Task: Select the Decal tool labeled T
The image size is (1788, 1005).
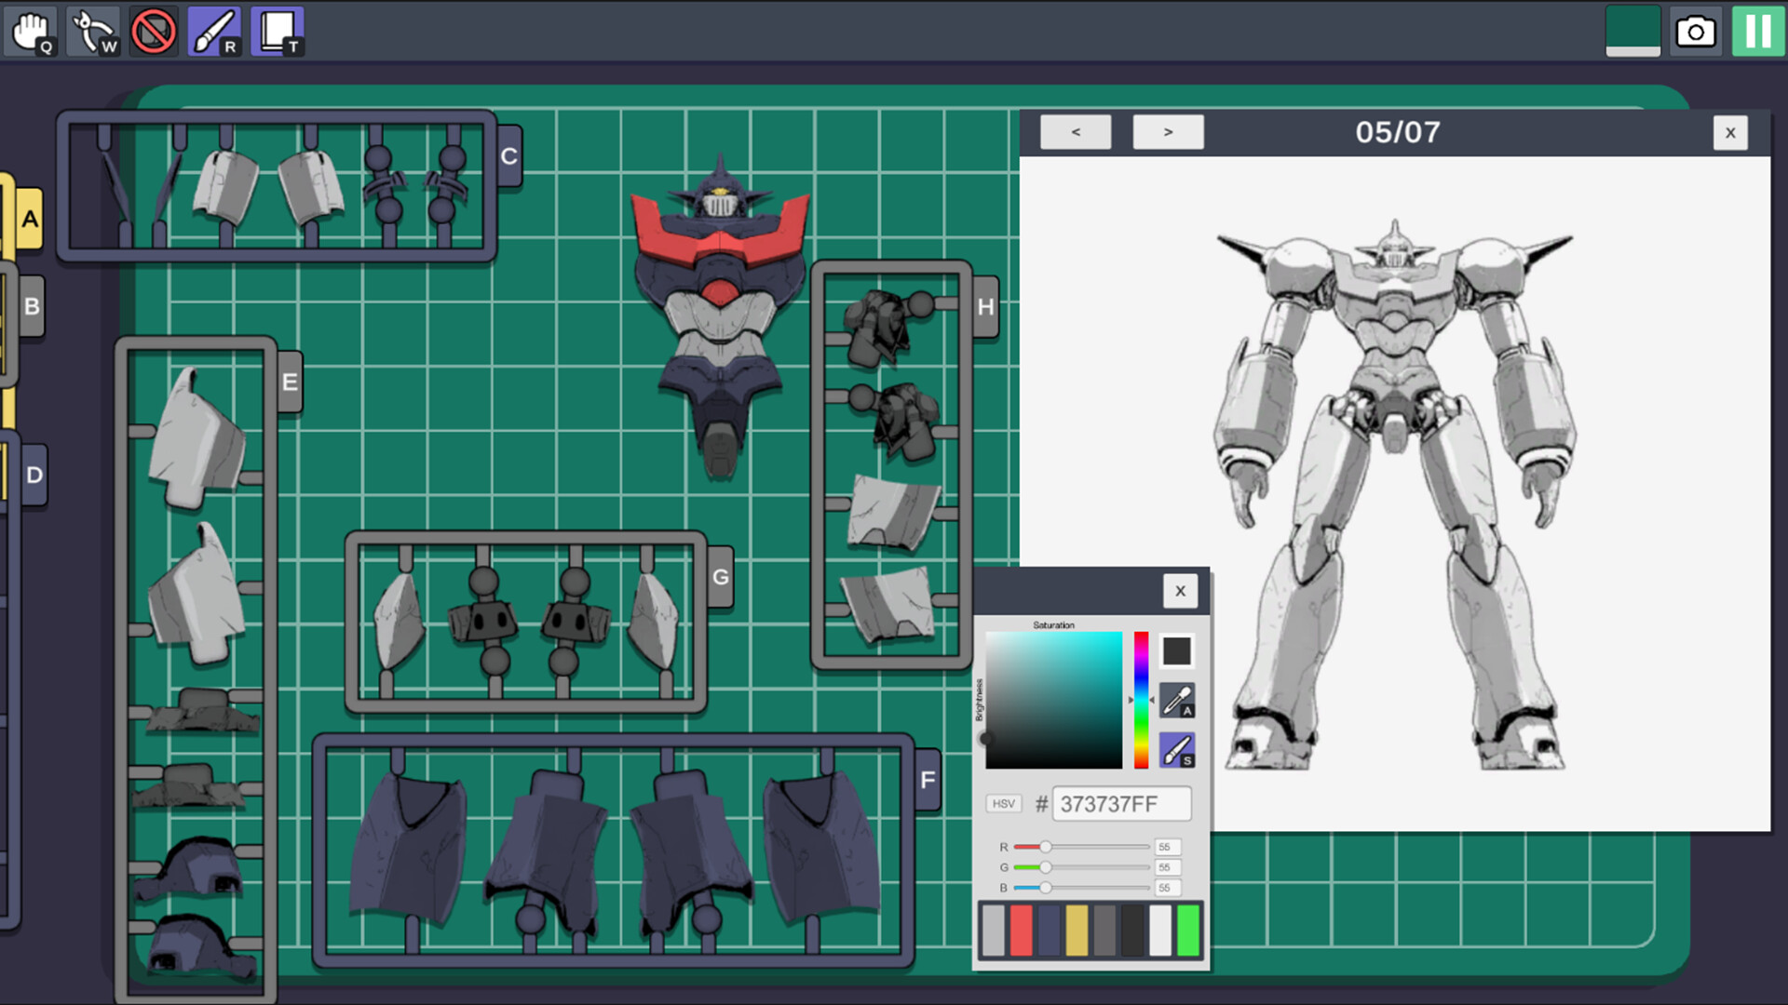Action: pyautogui.click(x=277, y=29)
